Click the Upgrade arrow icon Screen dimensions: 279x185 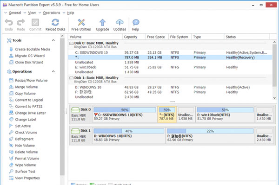point(102,22)
